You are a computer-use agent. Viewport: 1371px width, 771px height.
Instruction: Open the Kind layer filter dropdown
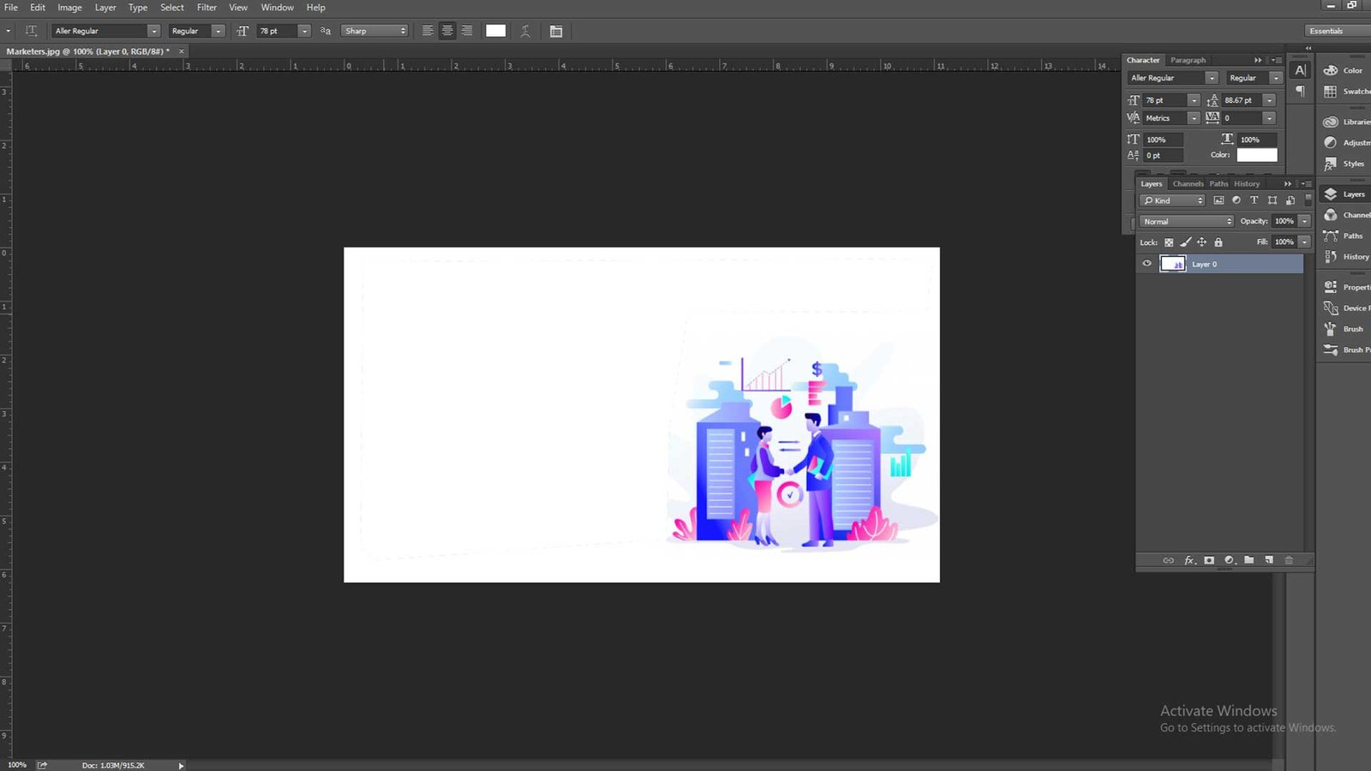pyautogui.click(x=1172, y=200)
